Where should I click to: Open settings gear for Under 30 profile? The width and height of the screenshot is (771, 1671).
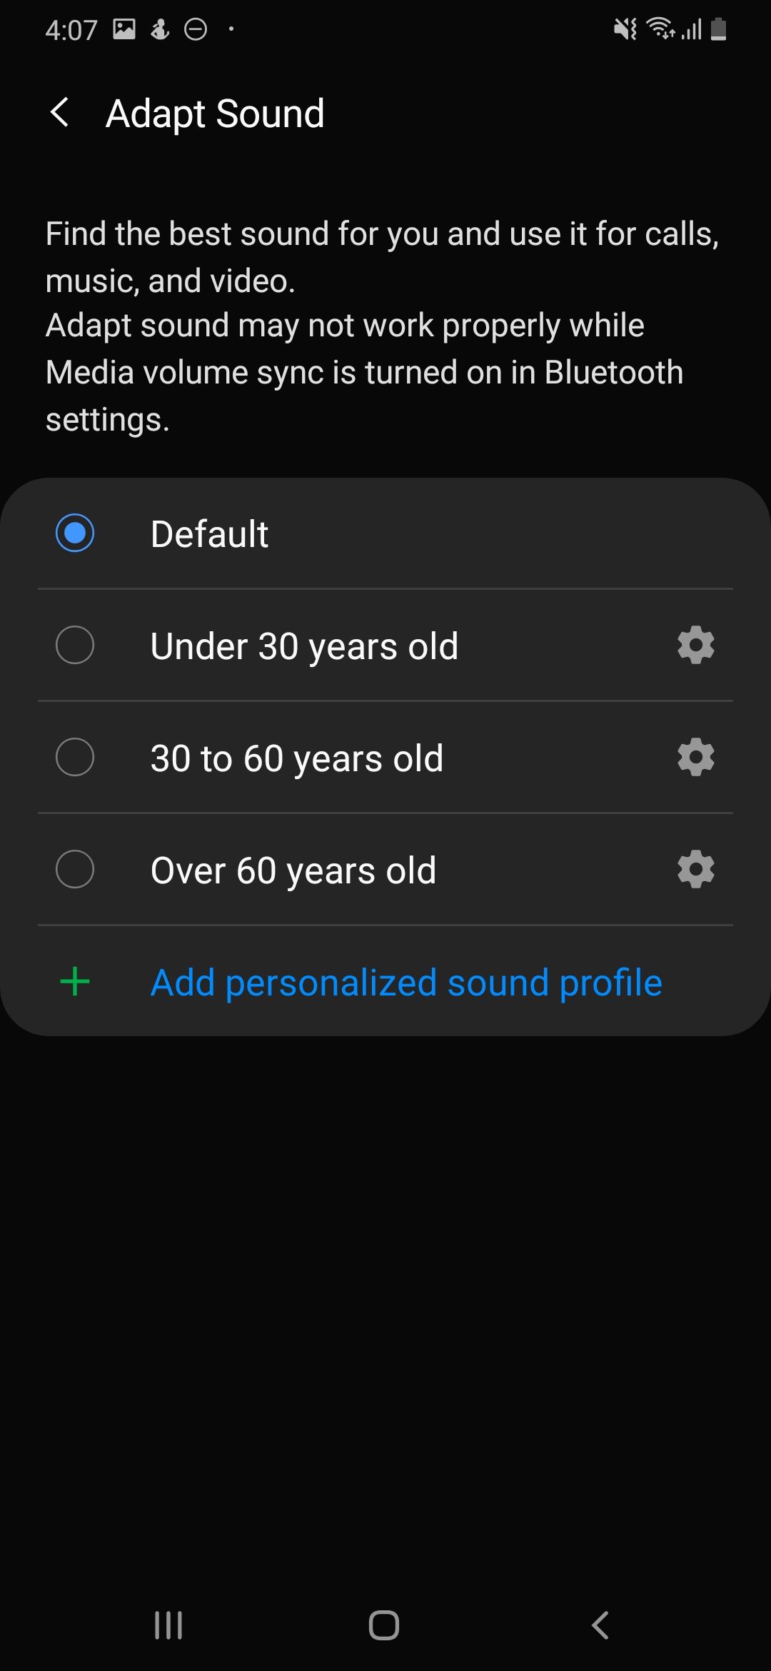(695, 645)
